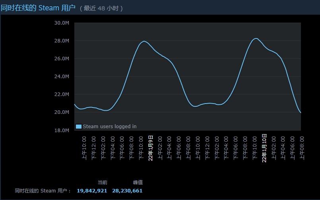Select the 22年1月9日 date marker

(x=151, y=148)
